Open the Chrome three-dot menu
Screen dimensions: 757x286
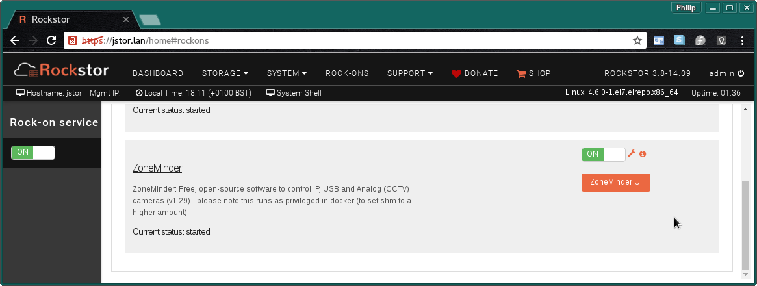tap(743, 40)
